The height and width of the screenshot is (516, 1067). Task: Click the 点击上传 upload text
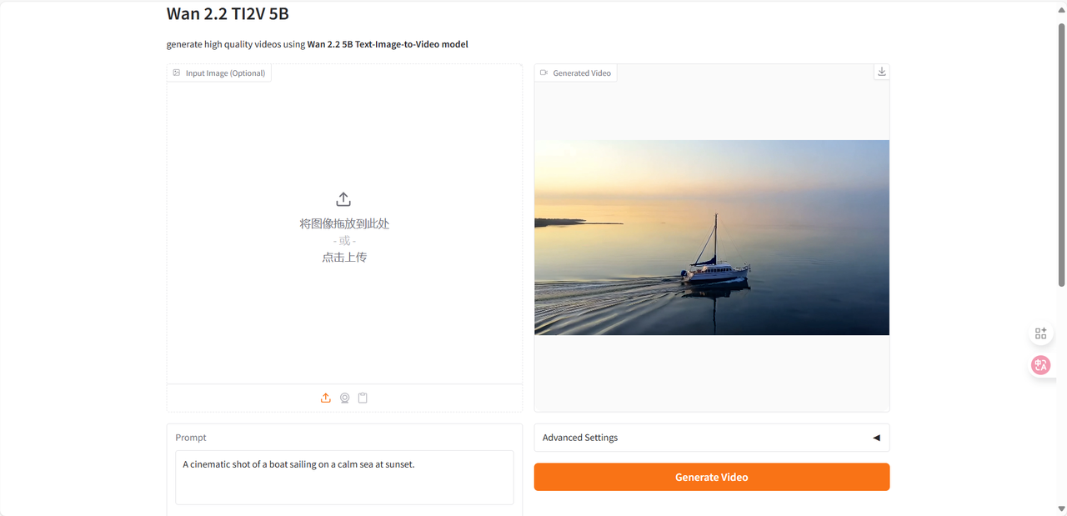(344, 258)
